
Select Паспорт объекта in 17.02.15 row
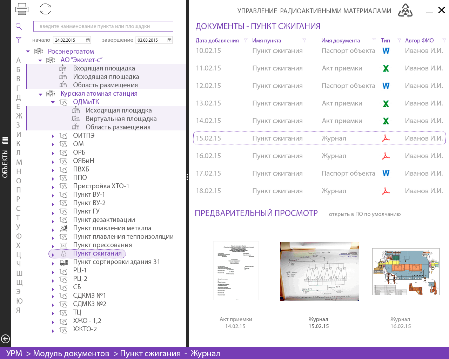(x=348, y=173)
